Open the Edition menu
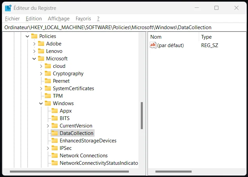This screenshot has width=248, height=177. (34, 19)
